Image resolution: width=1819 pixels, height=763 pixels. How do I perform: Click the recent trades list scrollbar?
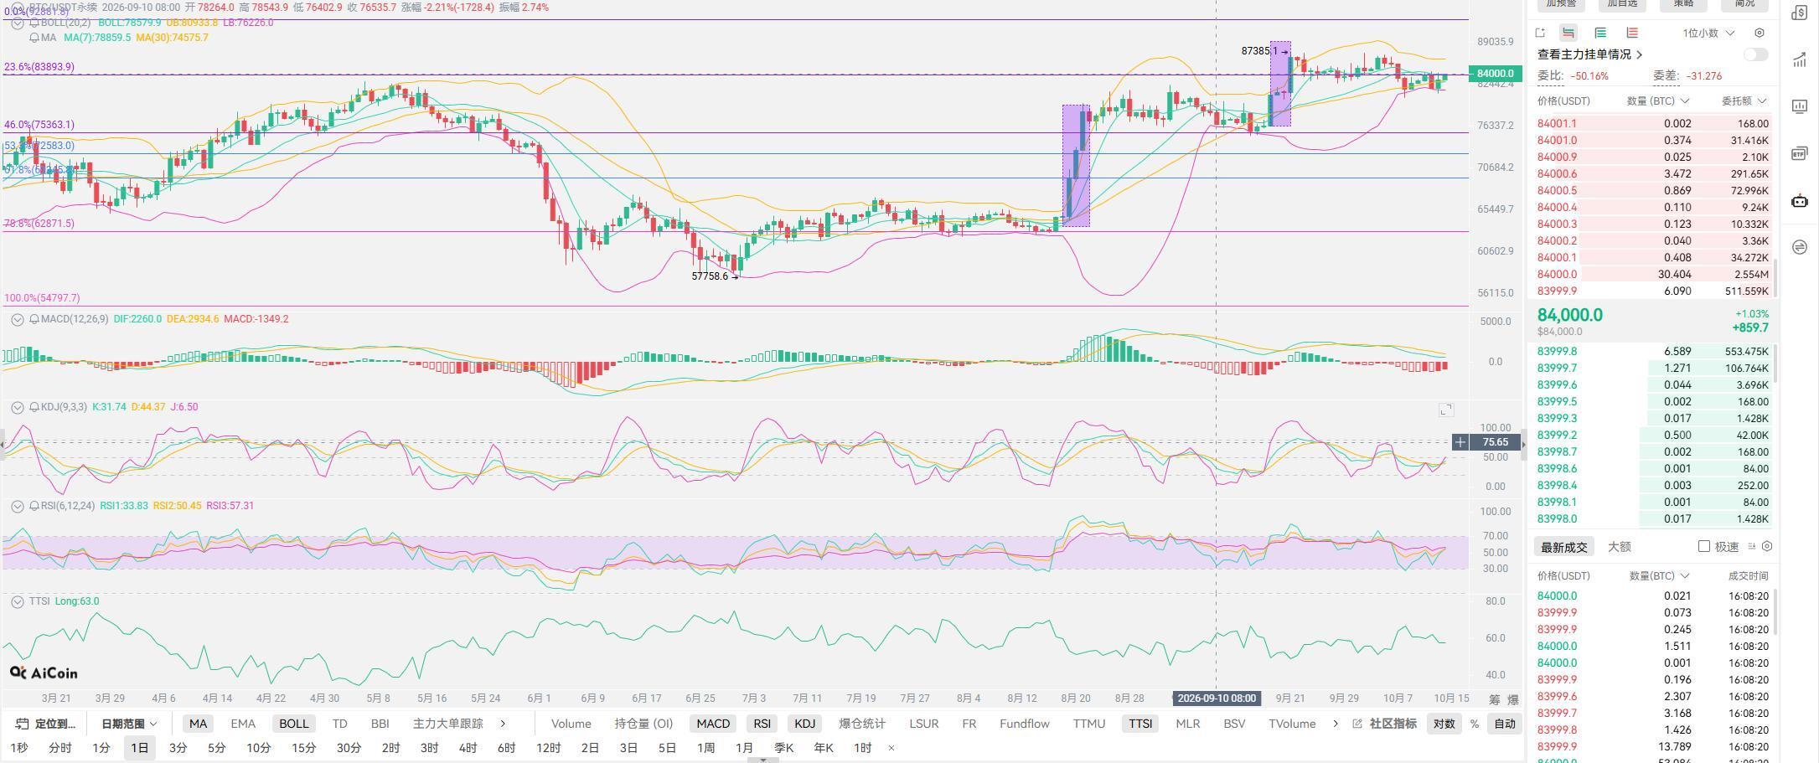(x=1776, y=611)
